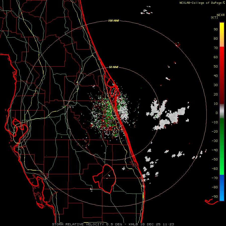Select the -80 value on the velocity scale
The width and height of the screenshot is (226, 226).
(x=215, y=187)
